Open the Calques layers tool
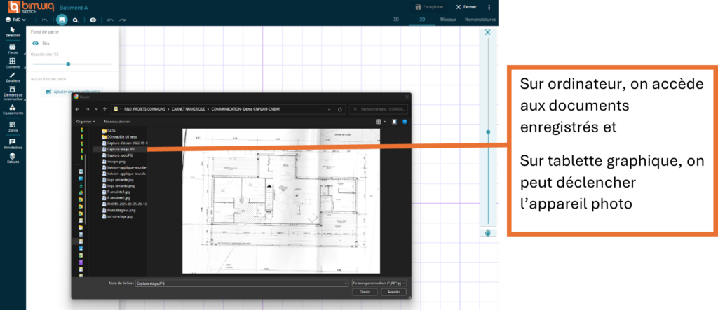The height and width of the screenshot is (310, 718). coord(13,158)
